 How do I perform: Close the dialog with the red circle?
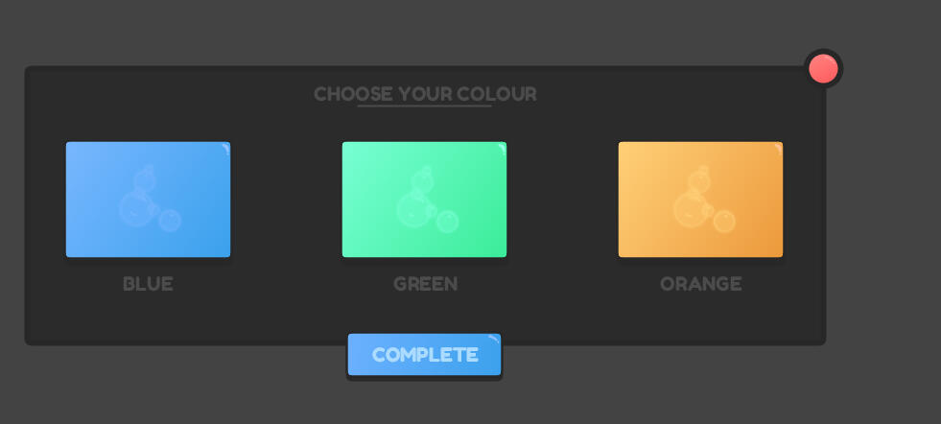(823, 69)
